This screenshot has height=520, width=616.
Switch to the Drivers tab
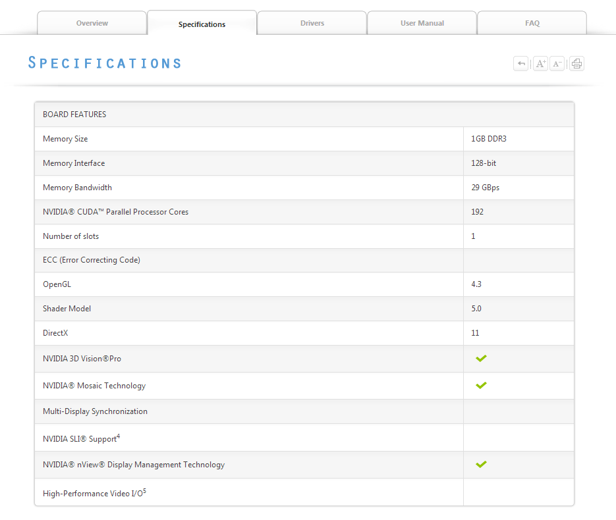[312, 23]
